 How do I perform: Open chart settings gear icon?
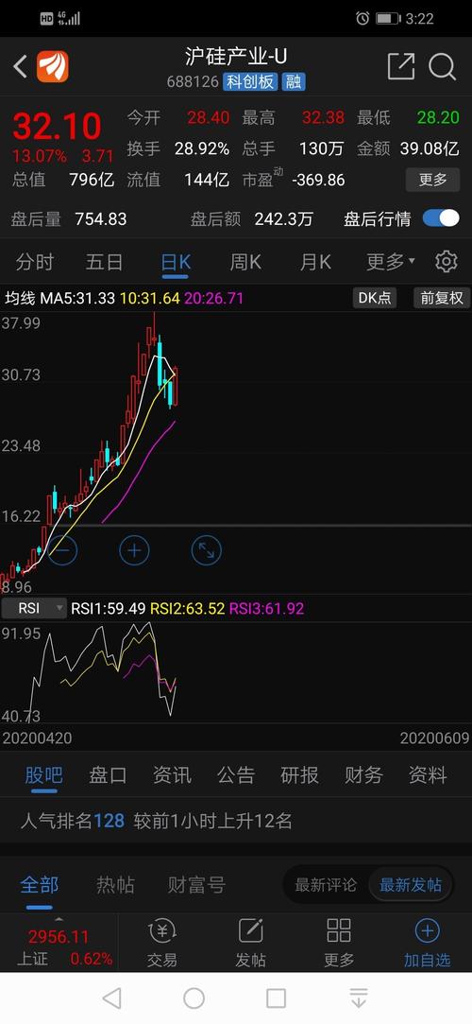click(446, 262)
